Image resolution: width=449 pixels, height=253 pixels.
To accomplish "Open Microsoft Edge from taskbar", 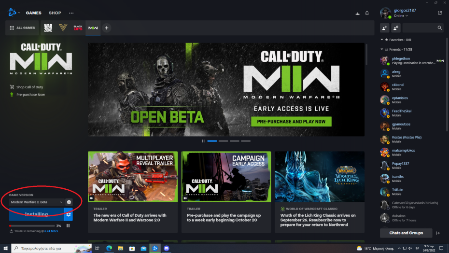I will tap(109, 249).
